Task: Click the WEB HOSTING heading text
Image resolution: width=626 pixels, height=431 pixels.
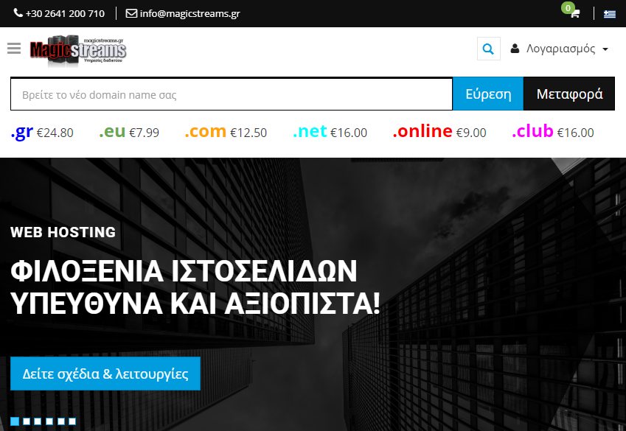Action: (x=63, y=232)
